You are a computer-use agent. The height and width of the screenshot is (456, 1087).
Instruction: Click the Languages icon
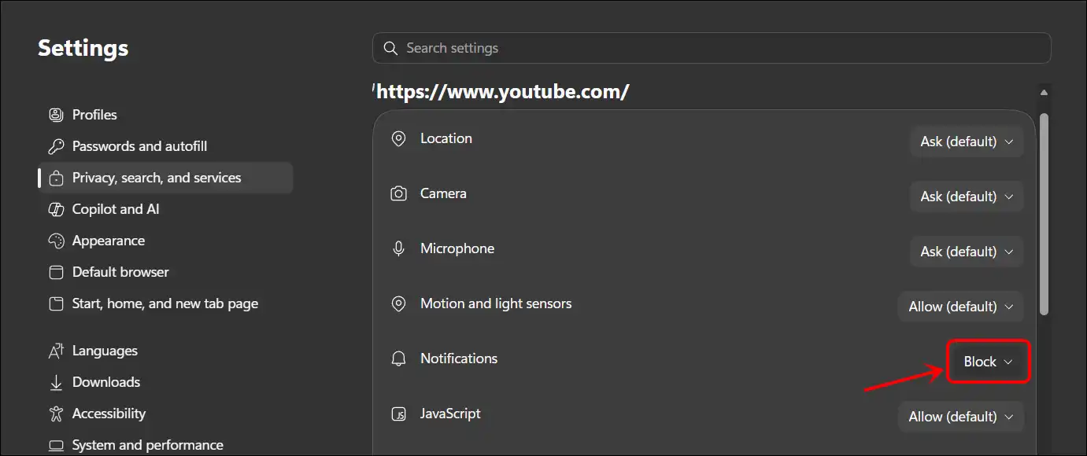tap(56, 351)
